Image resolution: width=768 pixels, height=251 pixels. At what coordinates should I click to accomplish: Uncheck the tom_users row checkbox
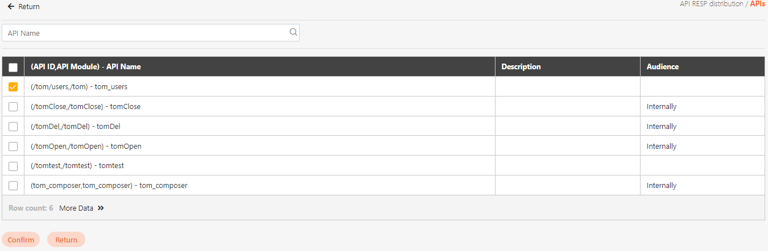tap(13, 87)
